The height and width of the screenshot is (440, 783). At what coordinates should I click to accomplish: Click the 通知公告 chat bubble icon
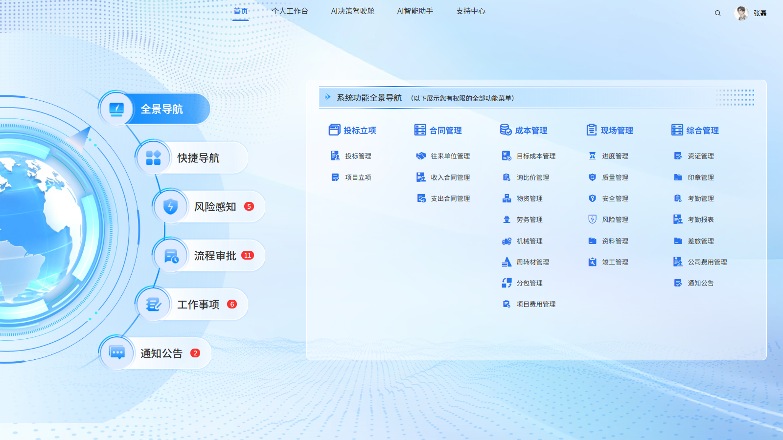pyautogui.click(x=117, y=352)
